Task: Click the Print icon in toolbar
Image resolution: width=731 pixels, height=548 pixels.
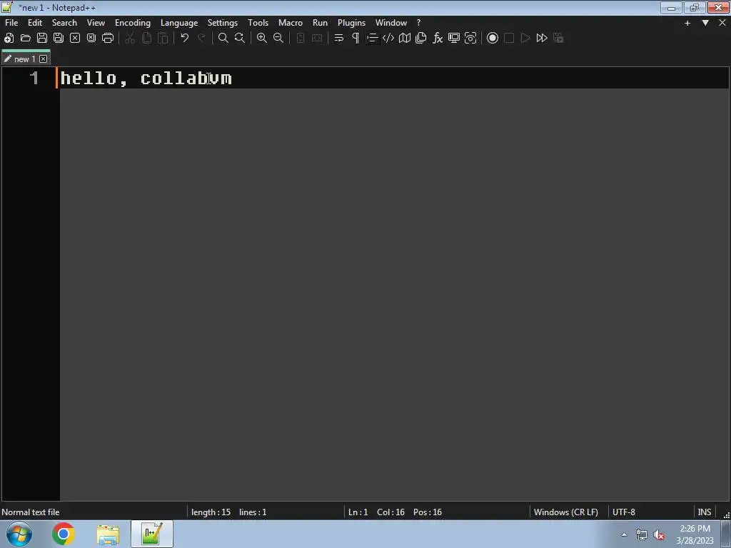Action: click(108, 39)
